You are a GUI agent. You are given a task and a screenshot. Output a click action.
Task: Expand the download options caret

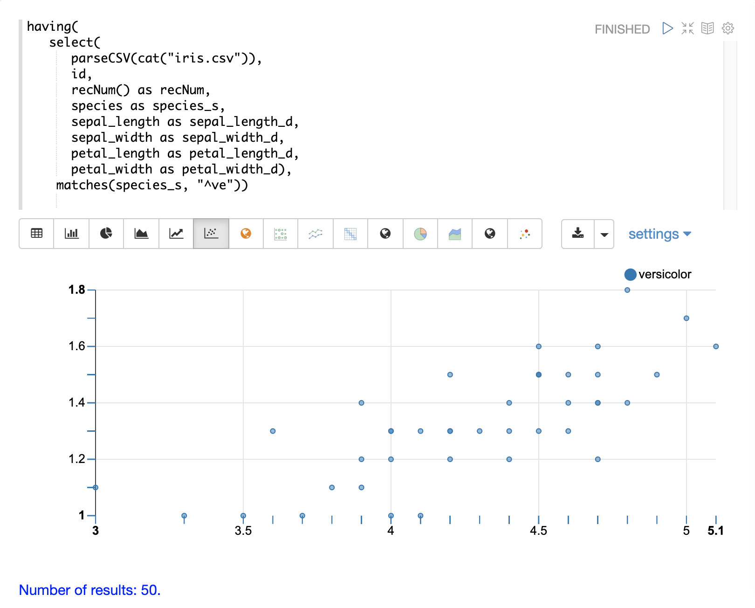coord(604,234)
